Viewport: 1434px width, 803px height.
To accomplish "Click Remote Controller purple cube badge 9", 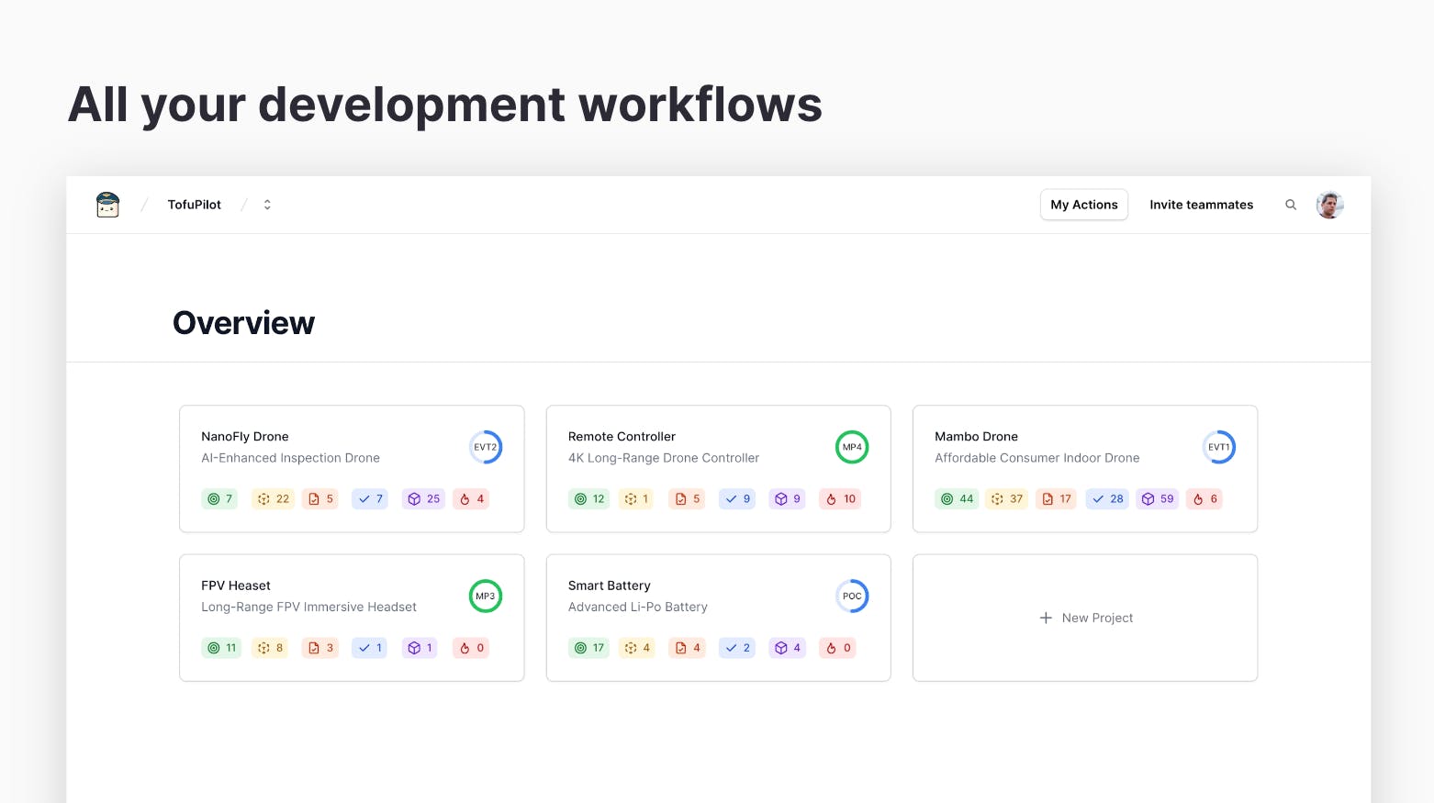I will (788, 499).
